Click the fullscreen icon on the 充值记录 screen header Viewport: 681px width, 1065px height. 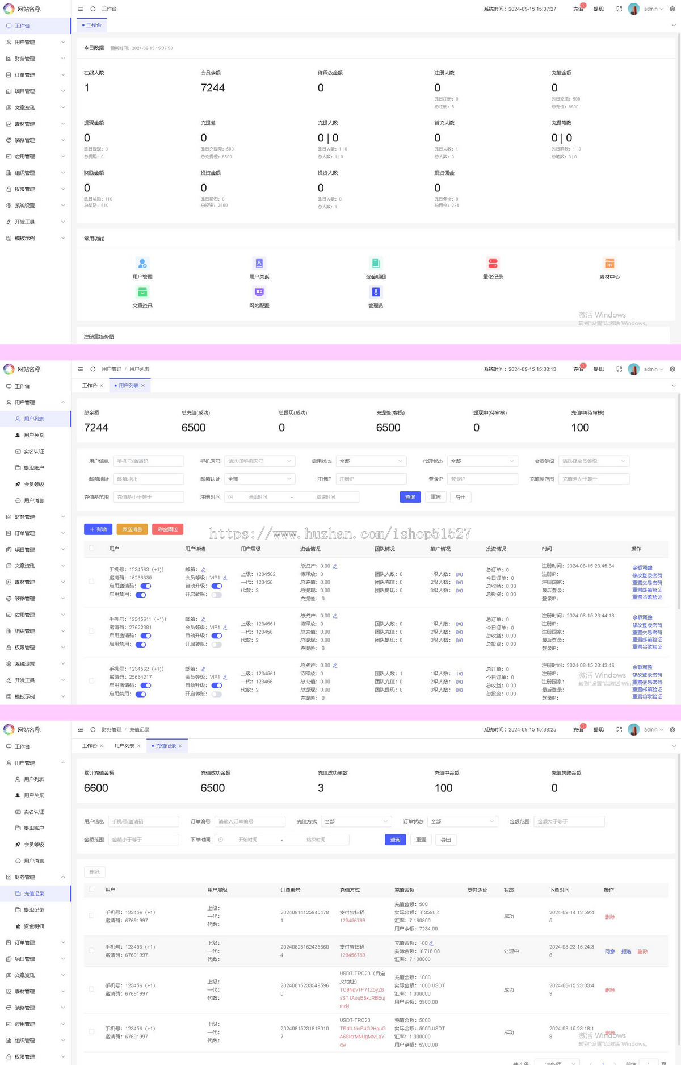pyautogui.click(x=619, y=730)
